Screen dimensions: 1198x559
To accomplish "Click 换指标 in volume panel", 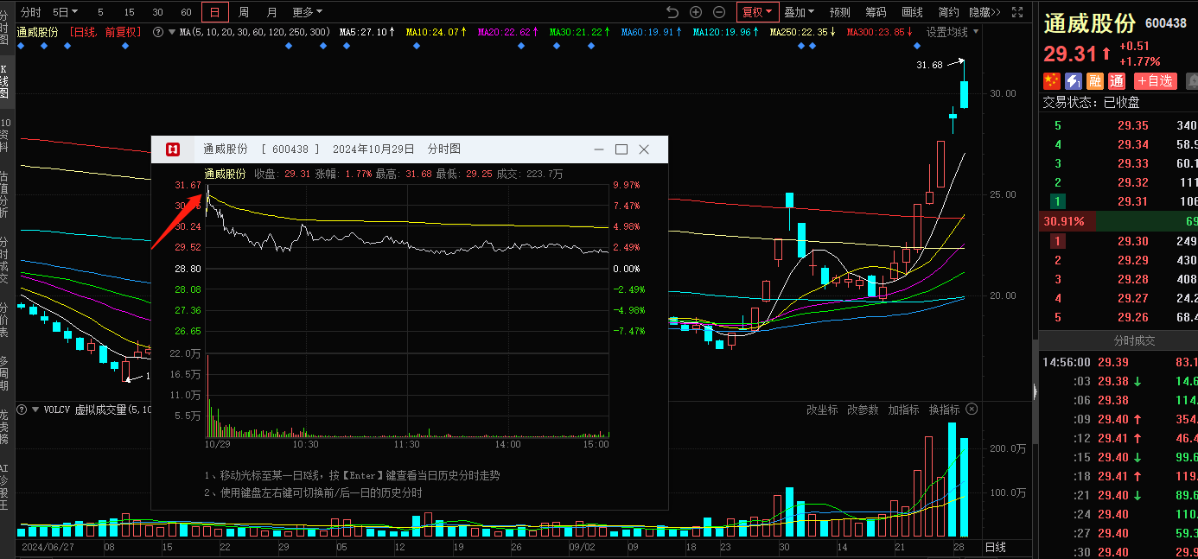I will [x=944, y=410].
